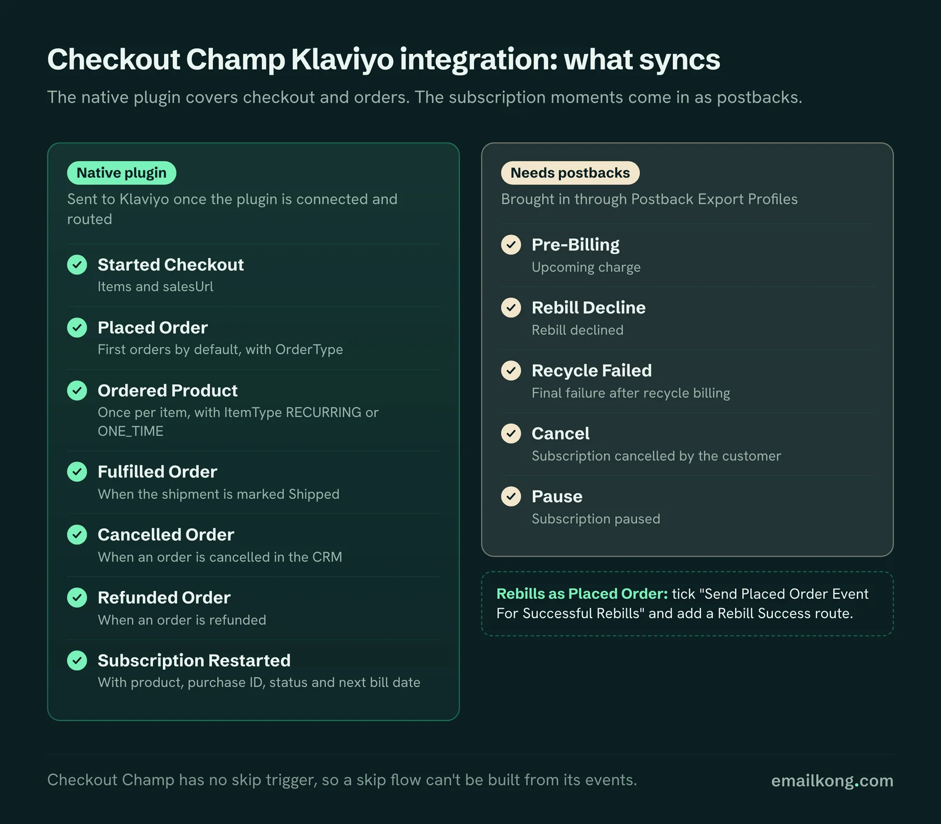Image resolution: width=941 pixels, height=824 pixels.
Task: Click the checkmark icon beside Refunded Order
Action: pos(77,598)
